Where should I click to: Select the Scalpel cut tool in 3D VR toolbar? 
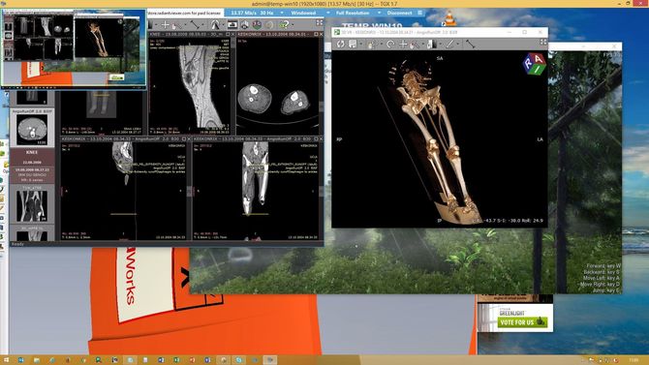click(449, 44)
